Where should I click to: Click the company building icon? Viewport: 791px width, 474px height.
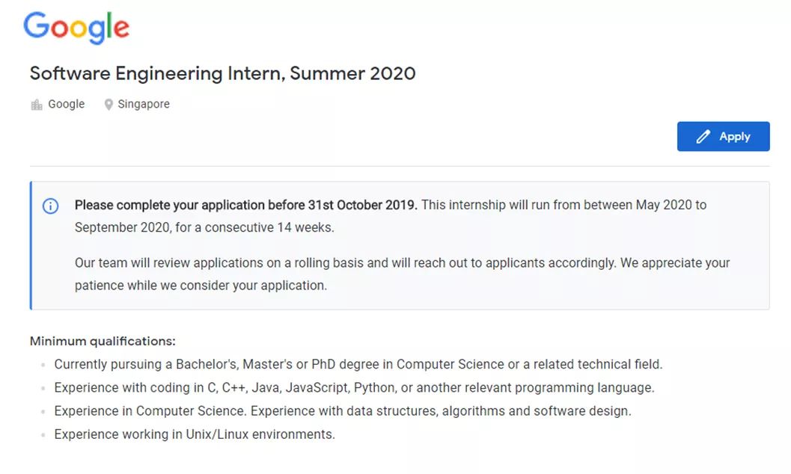point(37,104)
